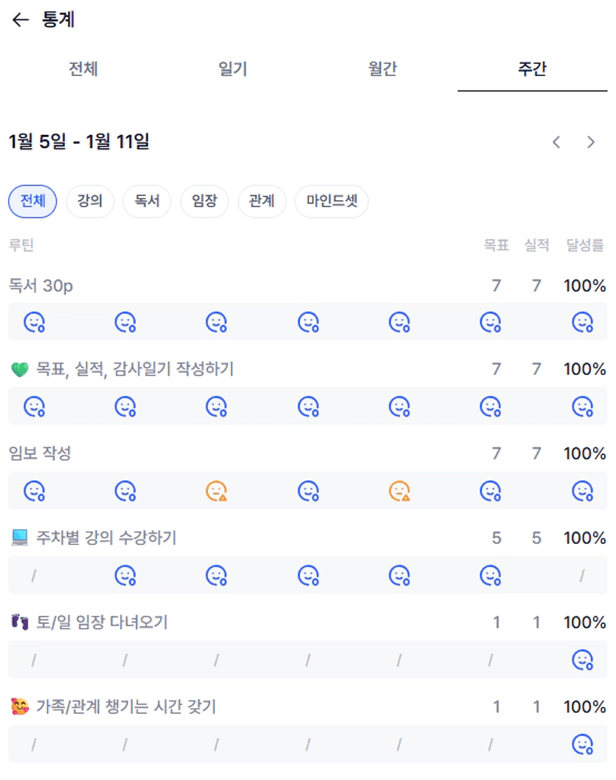Filter routines by 임장 chip

pos(204,201)
